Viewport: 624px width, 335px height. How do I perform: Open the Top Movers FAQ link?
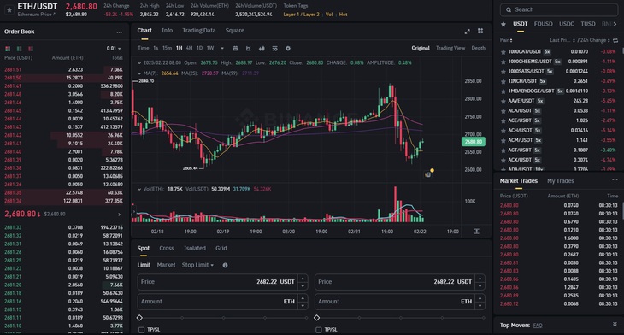[538, 326]
